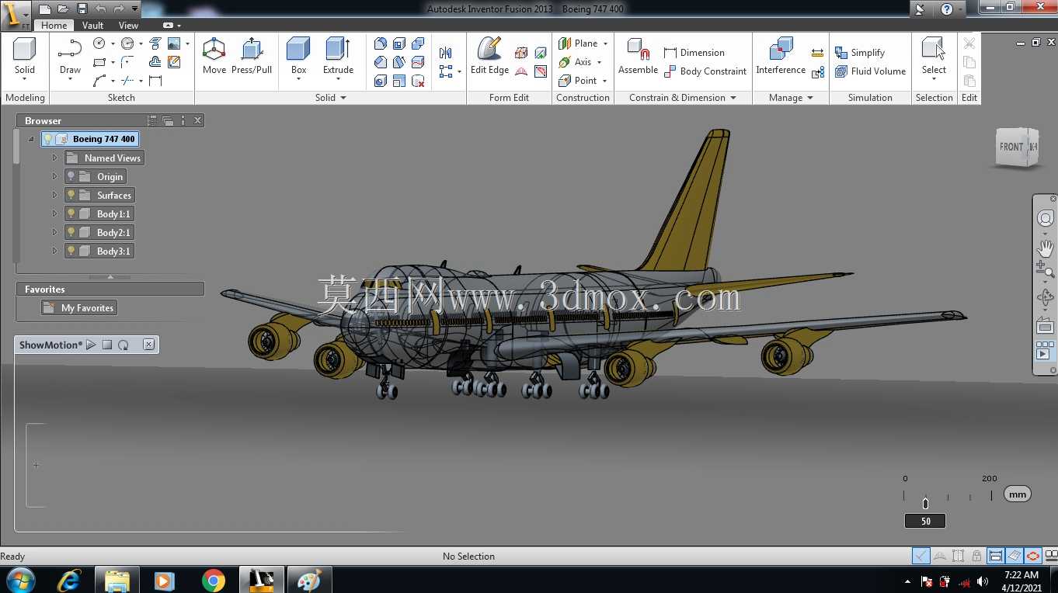Select the Dimension tool
The image size is (1058, 593).
(x=694, y=53)
